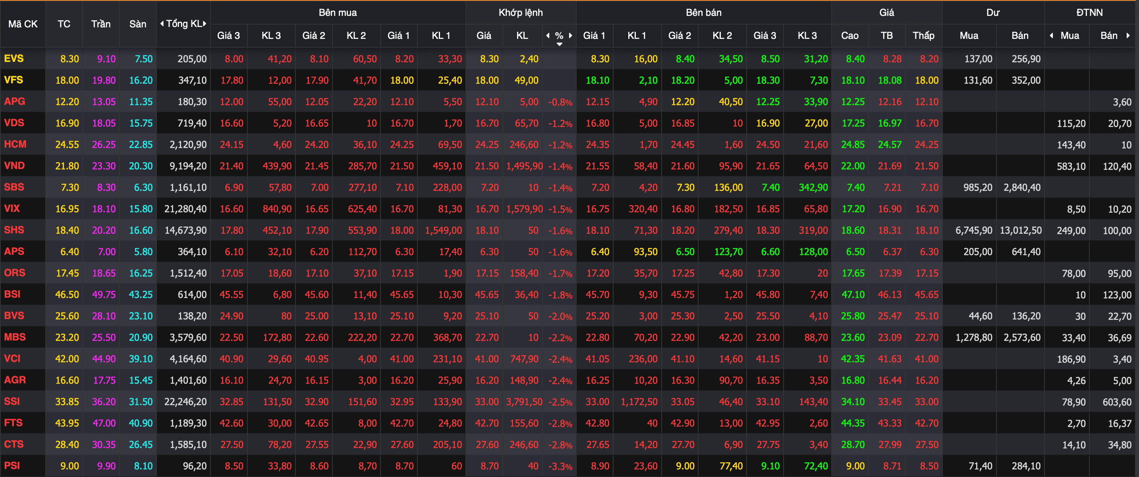Click right arrow after % column header
The image size is (1139, 477).
570,35
